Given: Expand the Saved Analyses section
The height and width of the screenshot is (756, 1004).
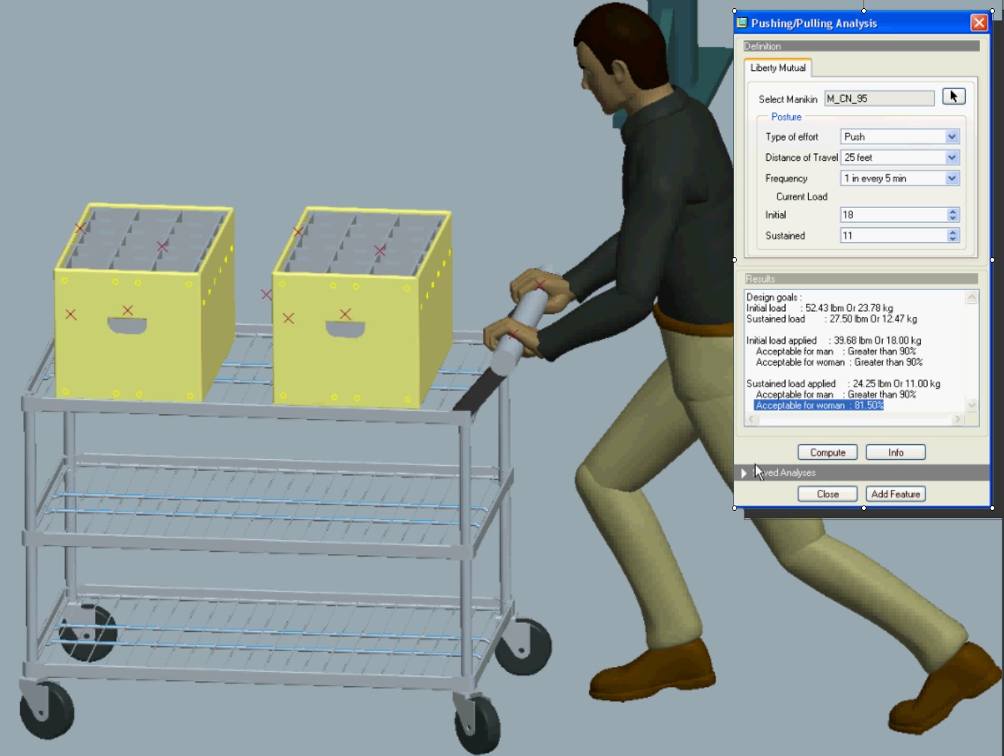Looking at the screenshot, I should pos(744,473).
